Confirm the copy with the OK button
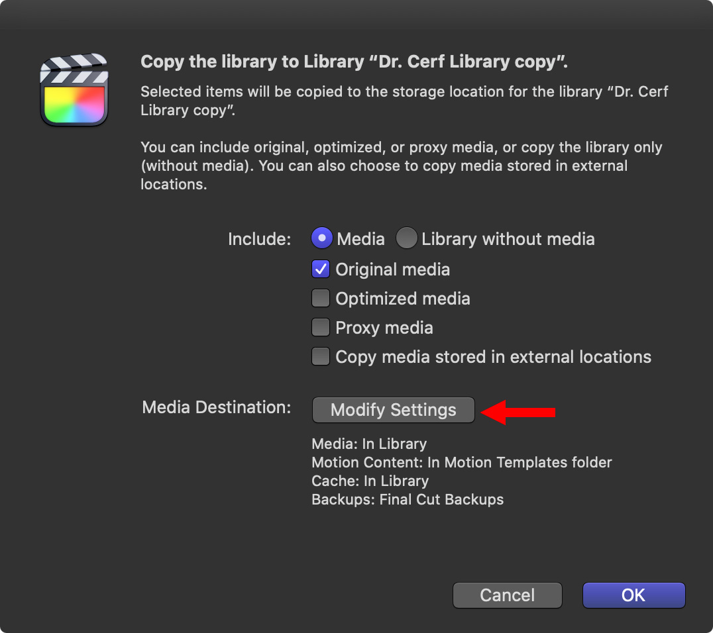Viewport: 713px width, 633px height. pos(634,595)
